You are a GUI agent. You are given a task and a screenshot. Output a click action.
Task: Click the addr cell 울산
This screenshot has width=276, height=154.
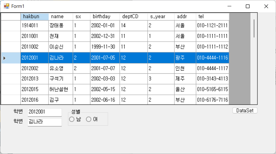coord(185,89)
